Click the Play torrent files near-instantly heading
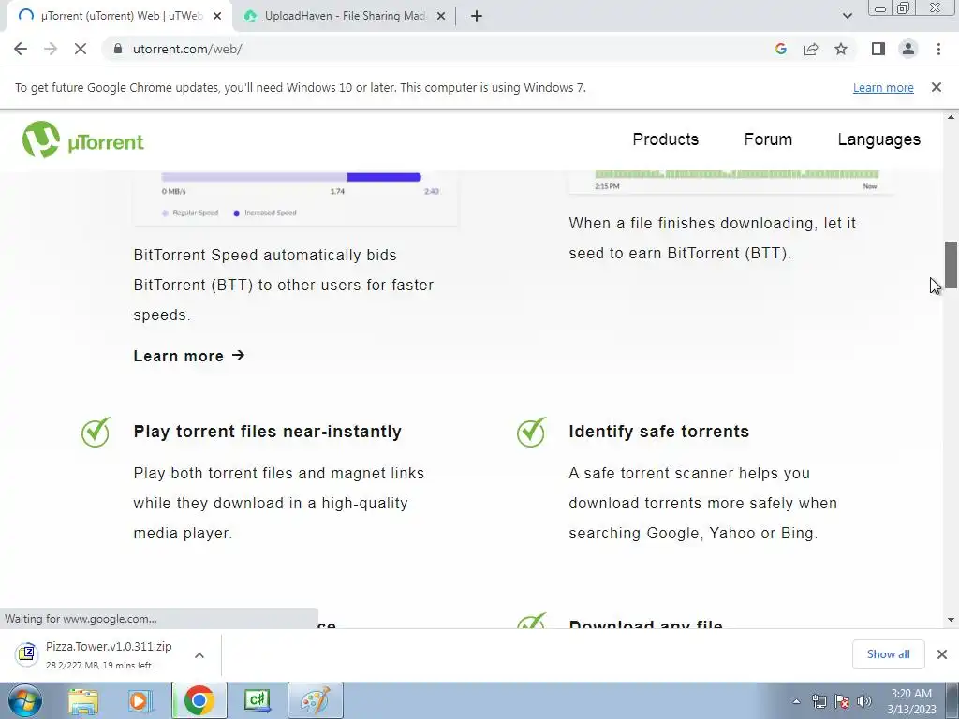Viewport: 959px width, 719px height. pos(267,432)
